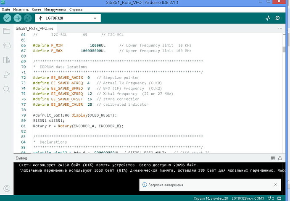This screenshot has height=201, width=290.
Task: Open the Search sidebar panel
Action: 7,89
